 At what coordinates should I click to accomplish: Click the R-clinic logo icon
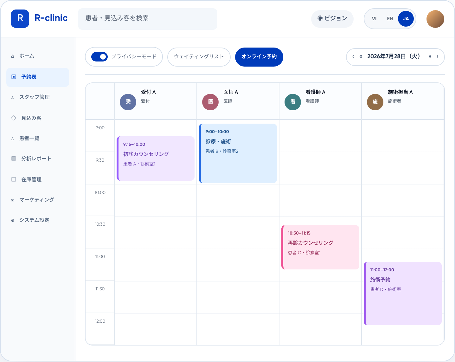coord(20,19)
